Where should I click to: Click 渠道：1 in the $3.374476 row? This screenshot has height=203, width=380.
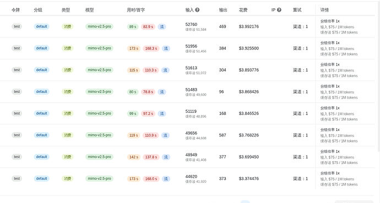pos(301,179)
